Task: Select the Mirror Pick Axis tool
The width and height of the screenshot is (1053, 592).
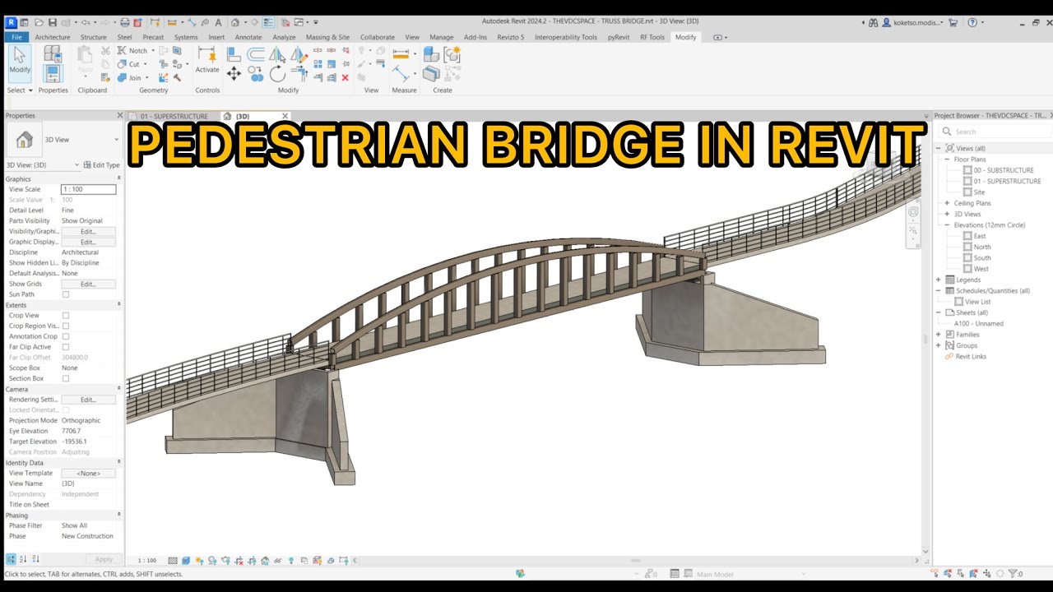Action: pos(277,54)
